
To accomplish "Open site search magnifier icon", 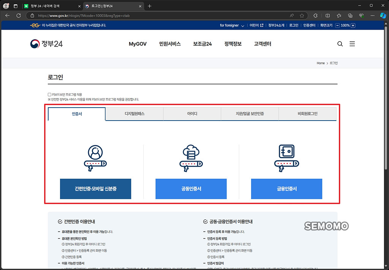I will tap(340, 44).
